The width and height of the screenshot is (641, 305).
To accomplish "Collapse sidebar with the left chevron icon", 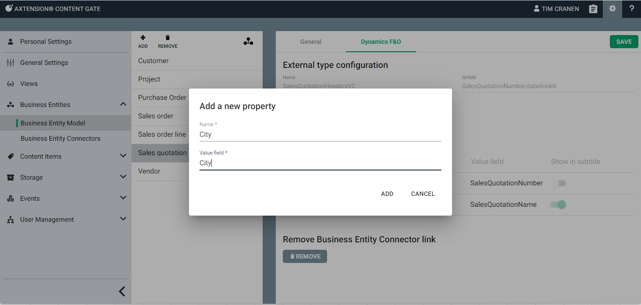I will pos(122,291).
